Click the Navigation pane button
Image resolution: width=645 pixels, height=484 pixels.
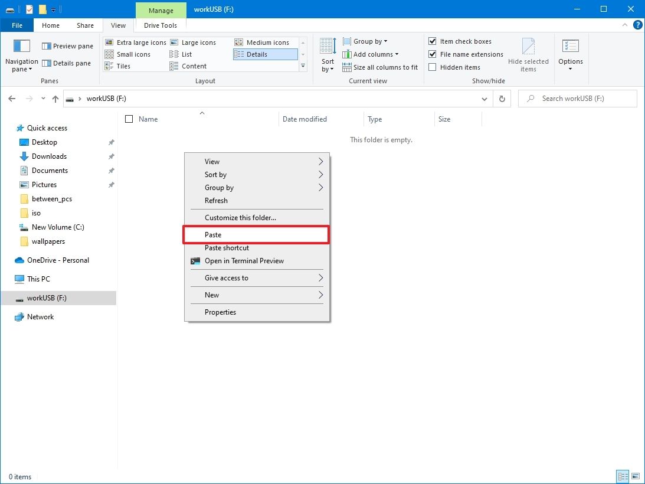click(x=21, y=53)
